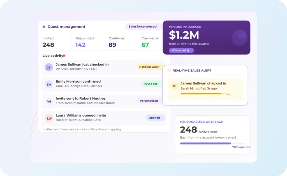
Task: Select the Invited 248 stat
Action: pos(55,42)
